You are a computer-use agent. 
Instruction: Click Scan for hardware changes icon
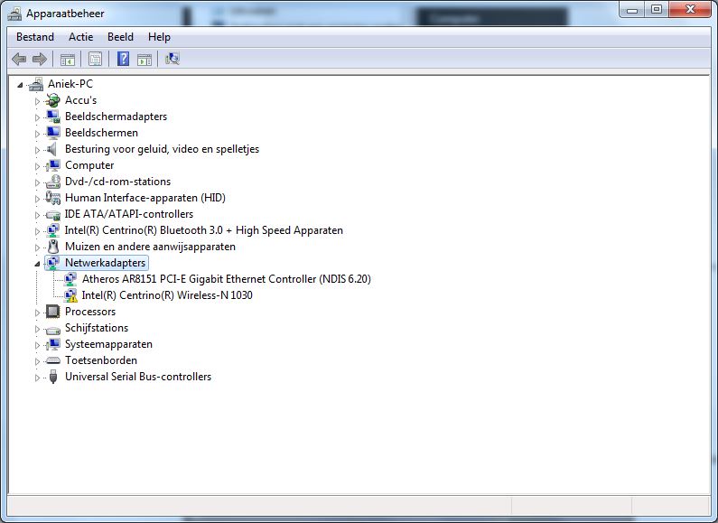[173, 59]
